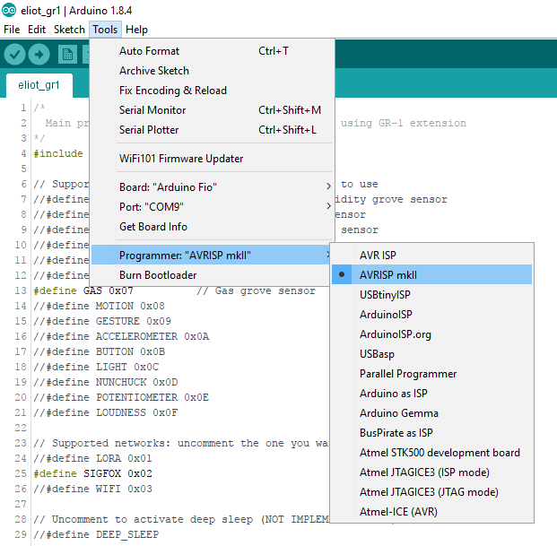
Task: Select Atmel STK500 development board
Action: click(432, 452)
